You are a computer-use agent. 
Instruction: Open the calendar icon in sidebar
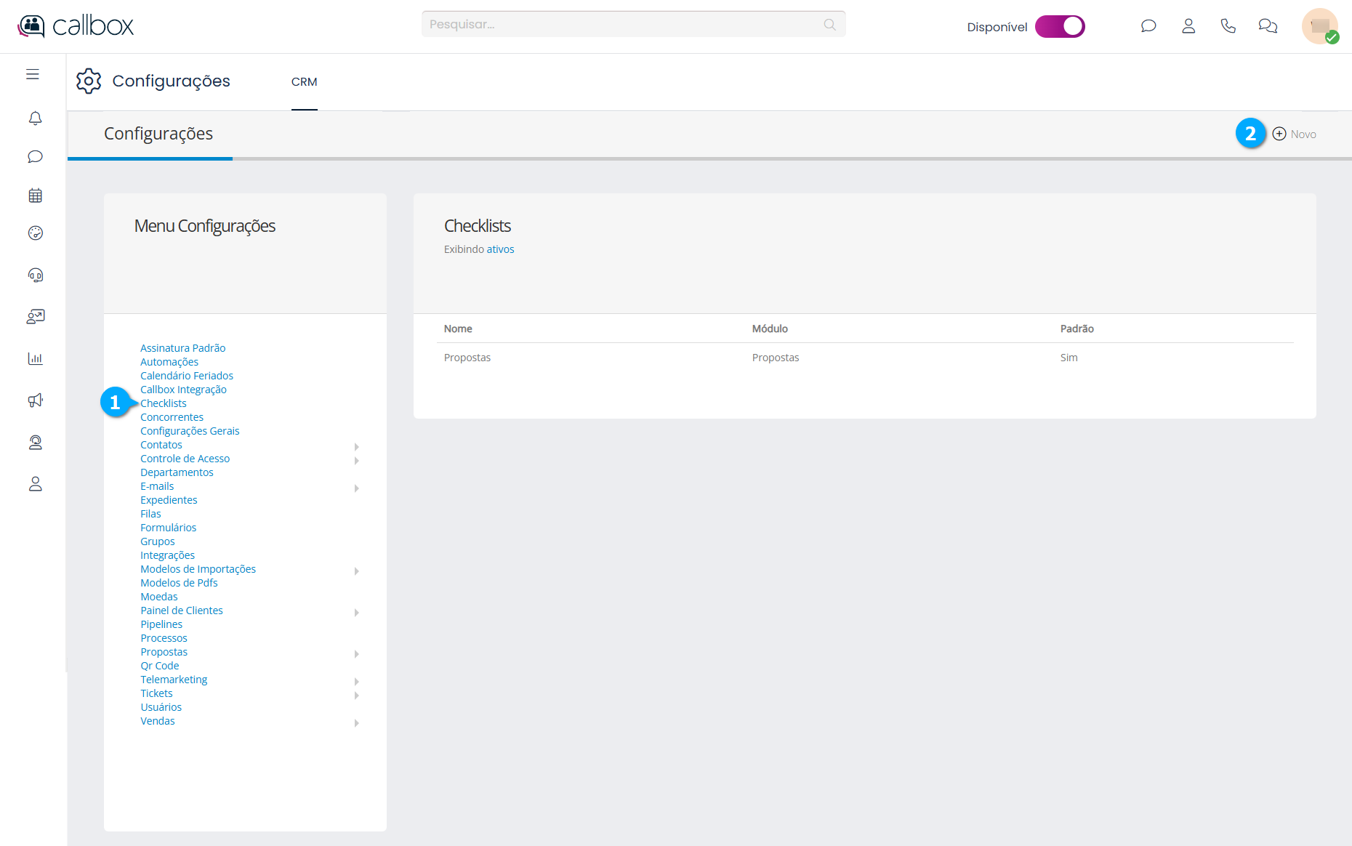[x=35, y=196]
